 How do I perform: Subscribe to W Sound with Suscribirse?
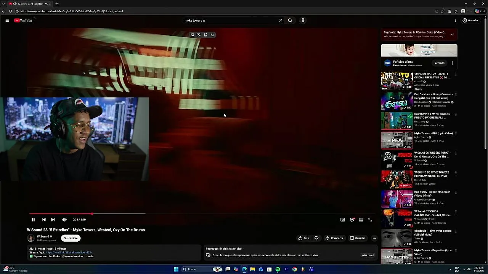coord(71,238)
